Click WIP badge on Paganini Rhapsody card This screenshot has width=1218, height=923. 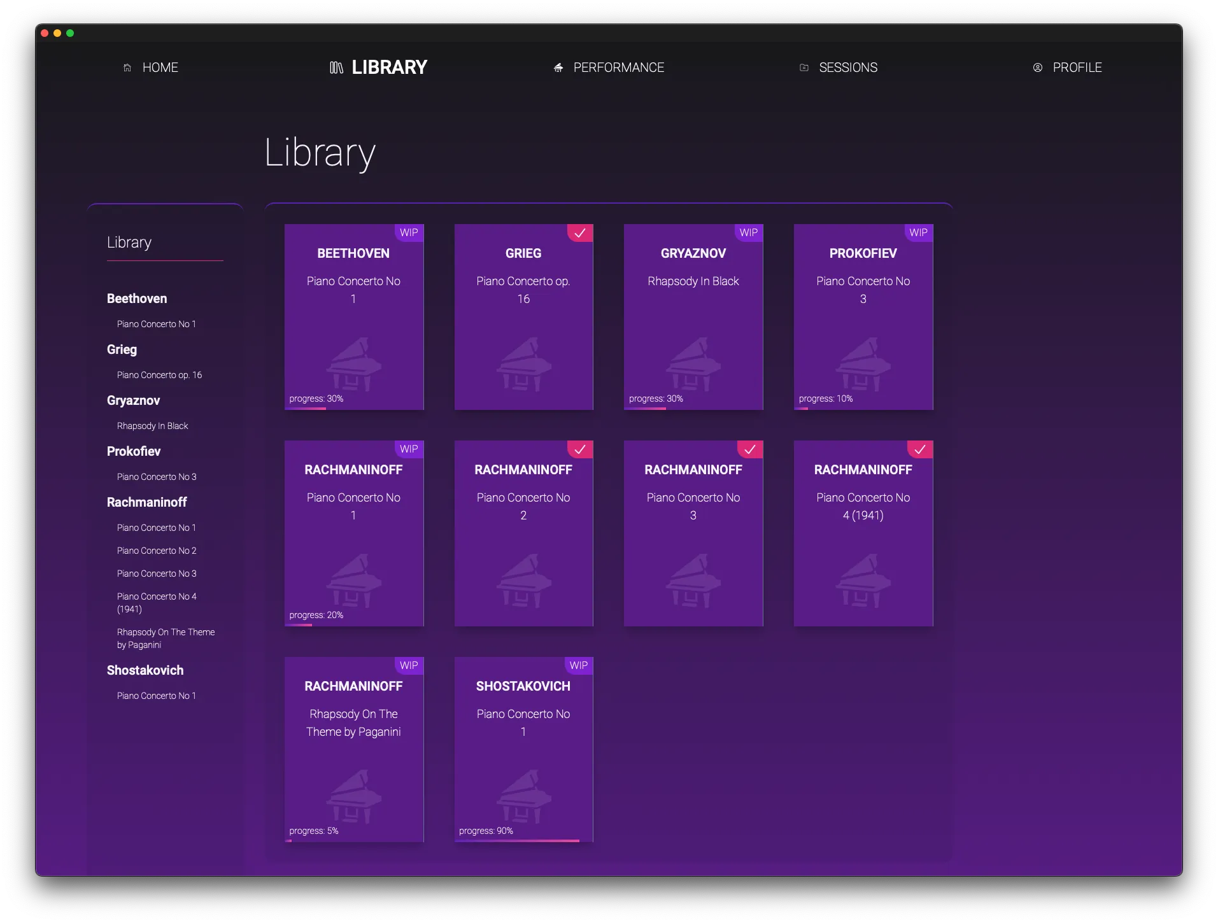tap(409, 666)
